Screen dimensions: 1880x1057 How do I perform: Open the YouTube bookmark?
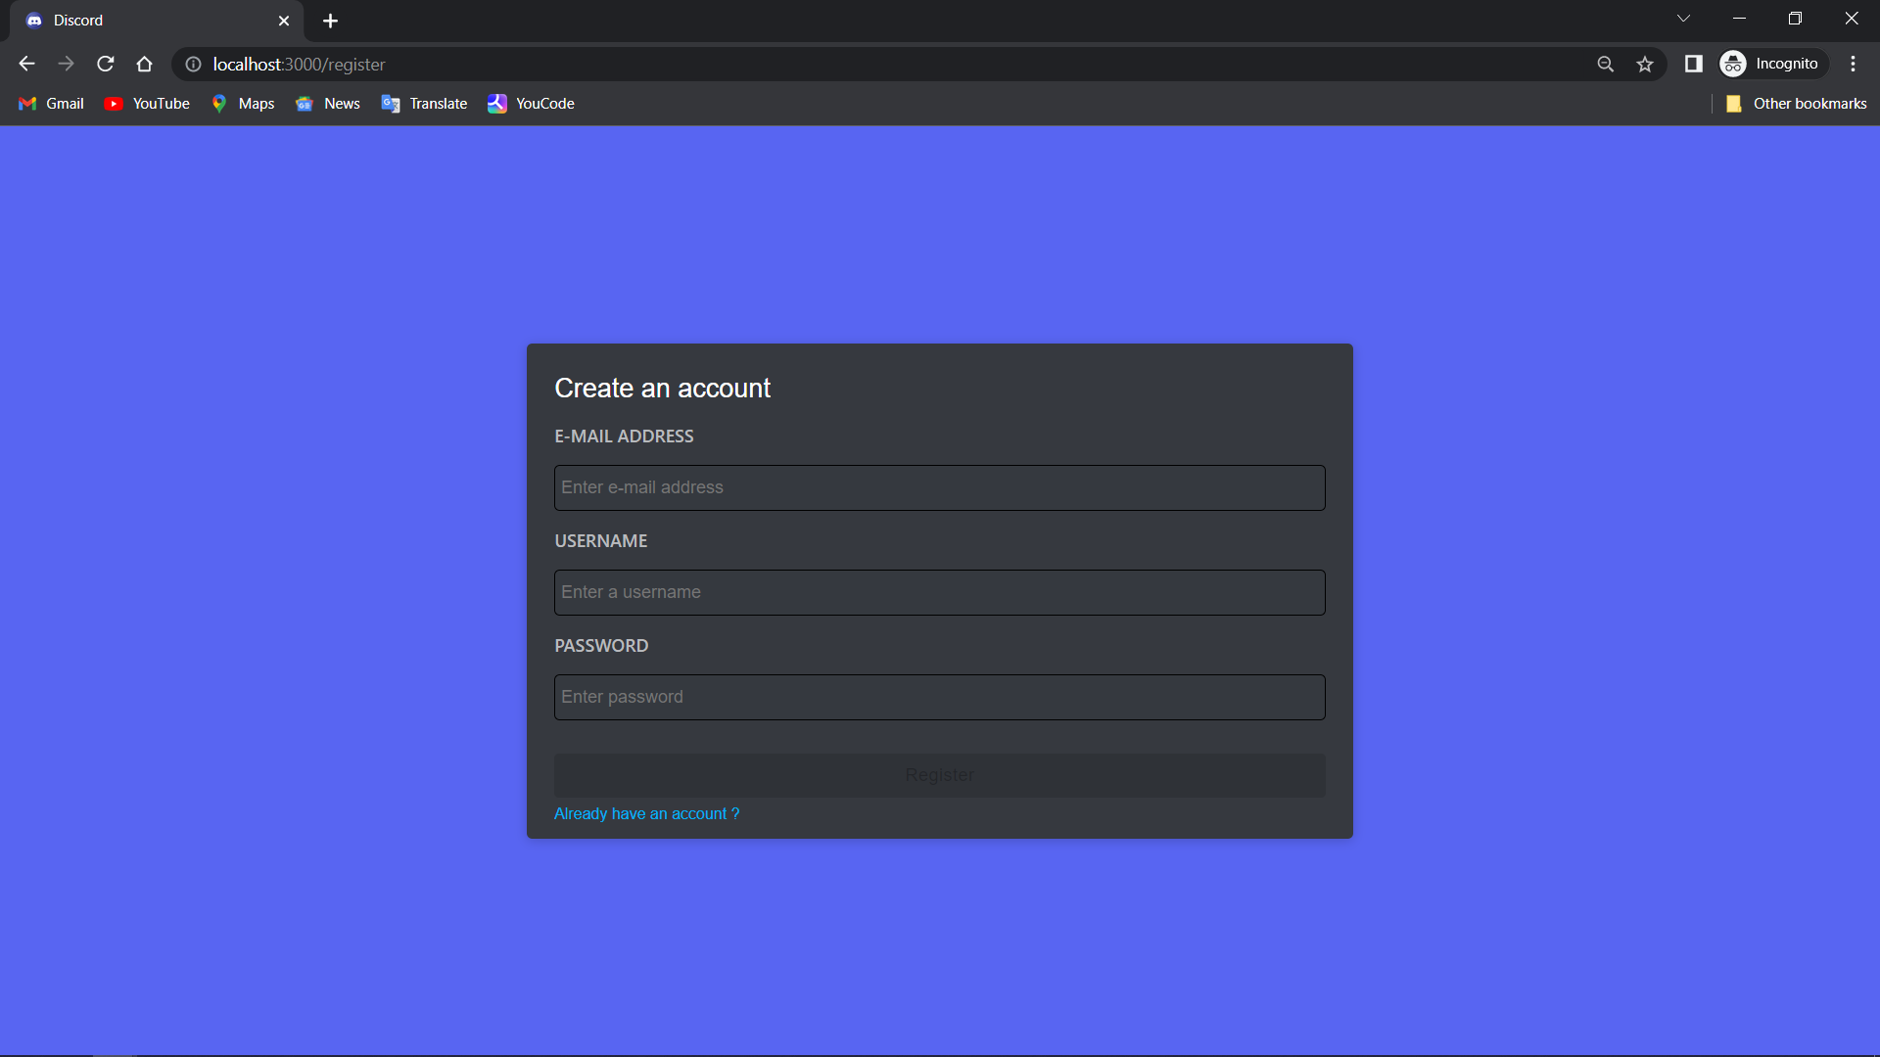point(147,104)
